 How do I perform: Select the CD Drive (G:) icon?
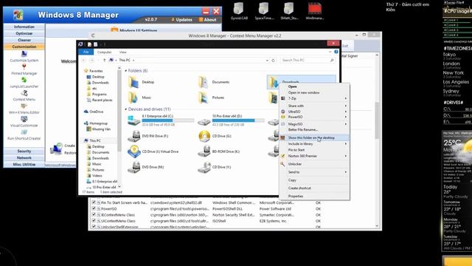click(x=204, y=136)
